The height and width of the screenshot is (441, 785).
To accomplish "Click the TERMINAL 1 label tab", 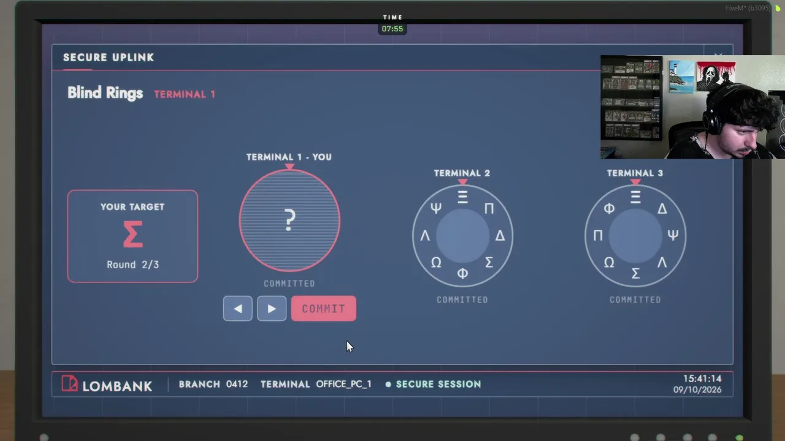I will coord(185,94).
